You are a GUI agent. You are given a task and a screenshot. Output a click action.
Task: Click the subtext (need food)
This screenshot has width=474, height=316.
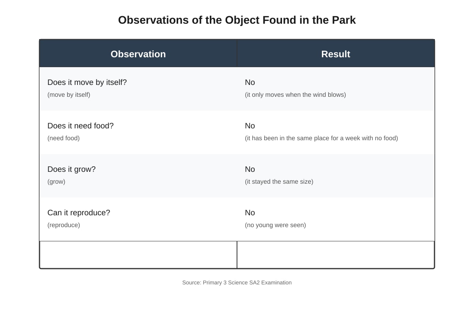tap(64, 138)
